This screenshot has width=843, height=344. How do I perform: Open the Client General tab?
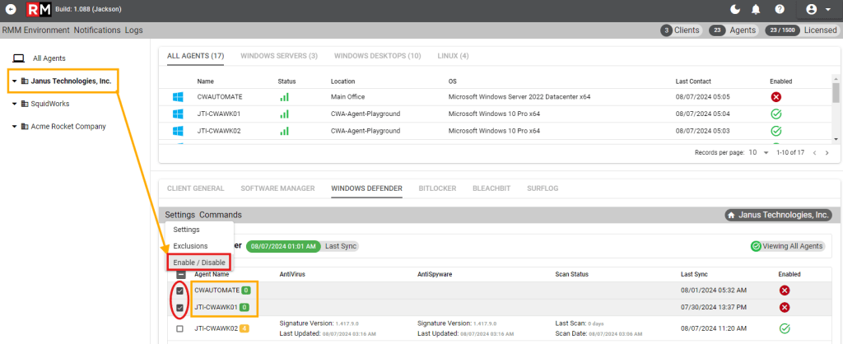(196, 188)
